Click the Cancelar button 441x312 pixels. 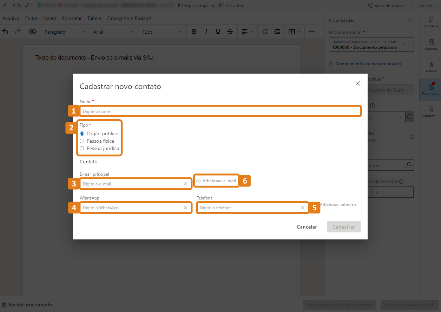click(x=307, y=227)
